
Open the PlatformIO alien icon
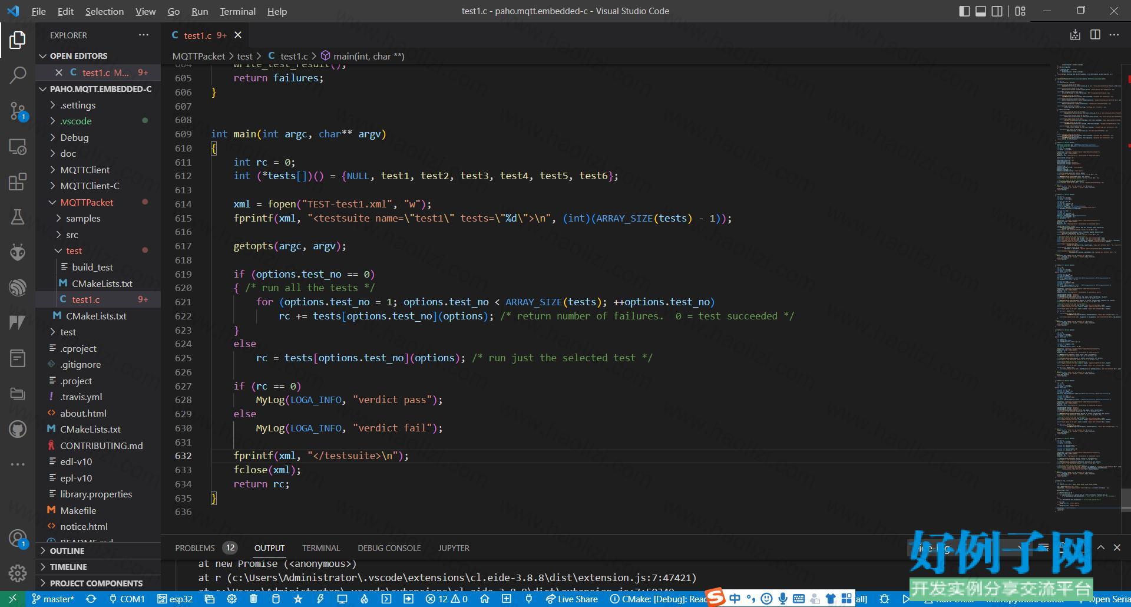pyautogui.click(x=18, y=252)
